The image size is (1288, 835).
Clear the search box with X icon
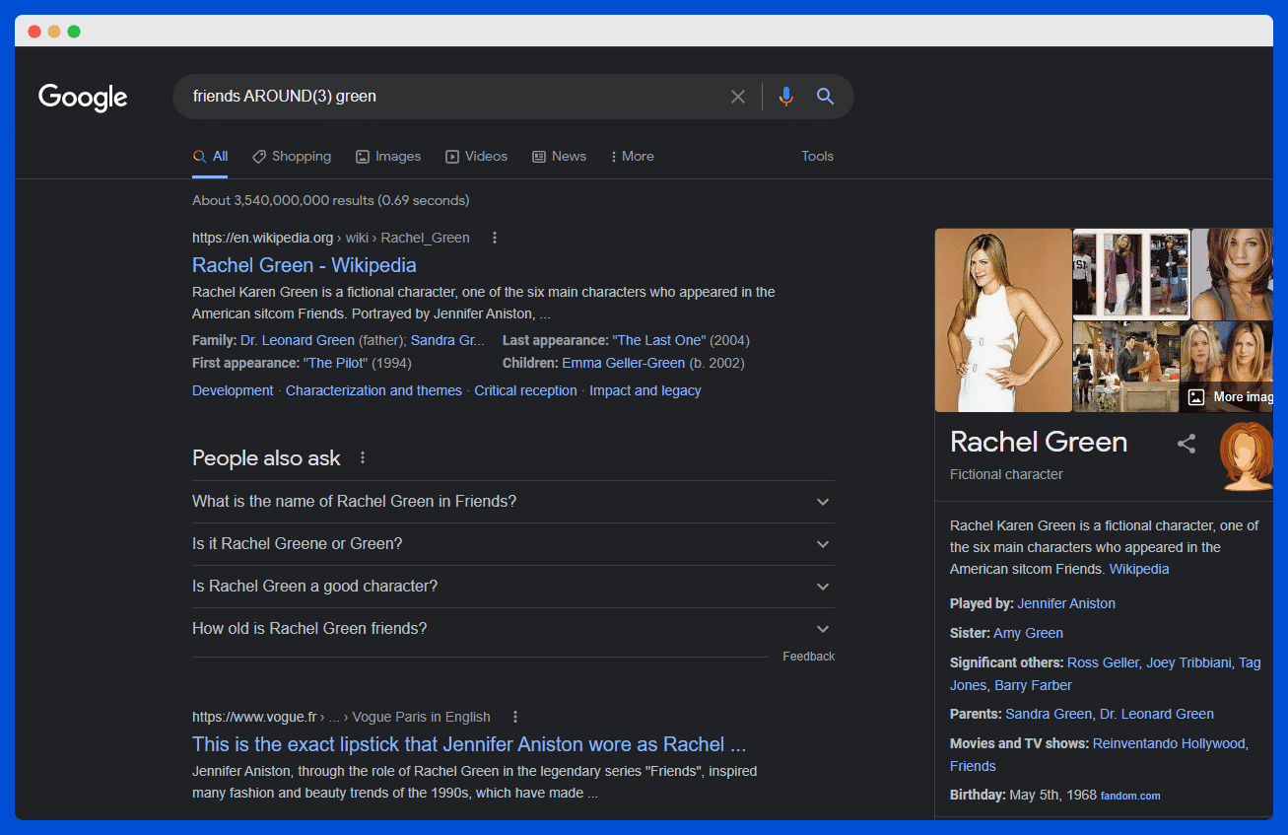pos(738,97)
